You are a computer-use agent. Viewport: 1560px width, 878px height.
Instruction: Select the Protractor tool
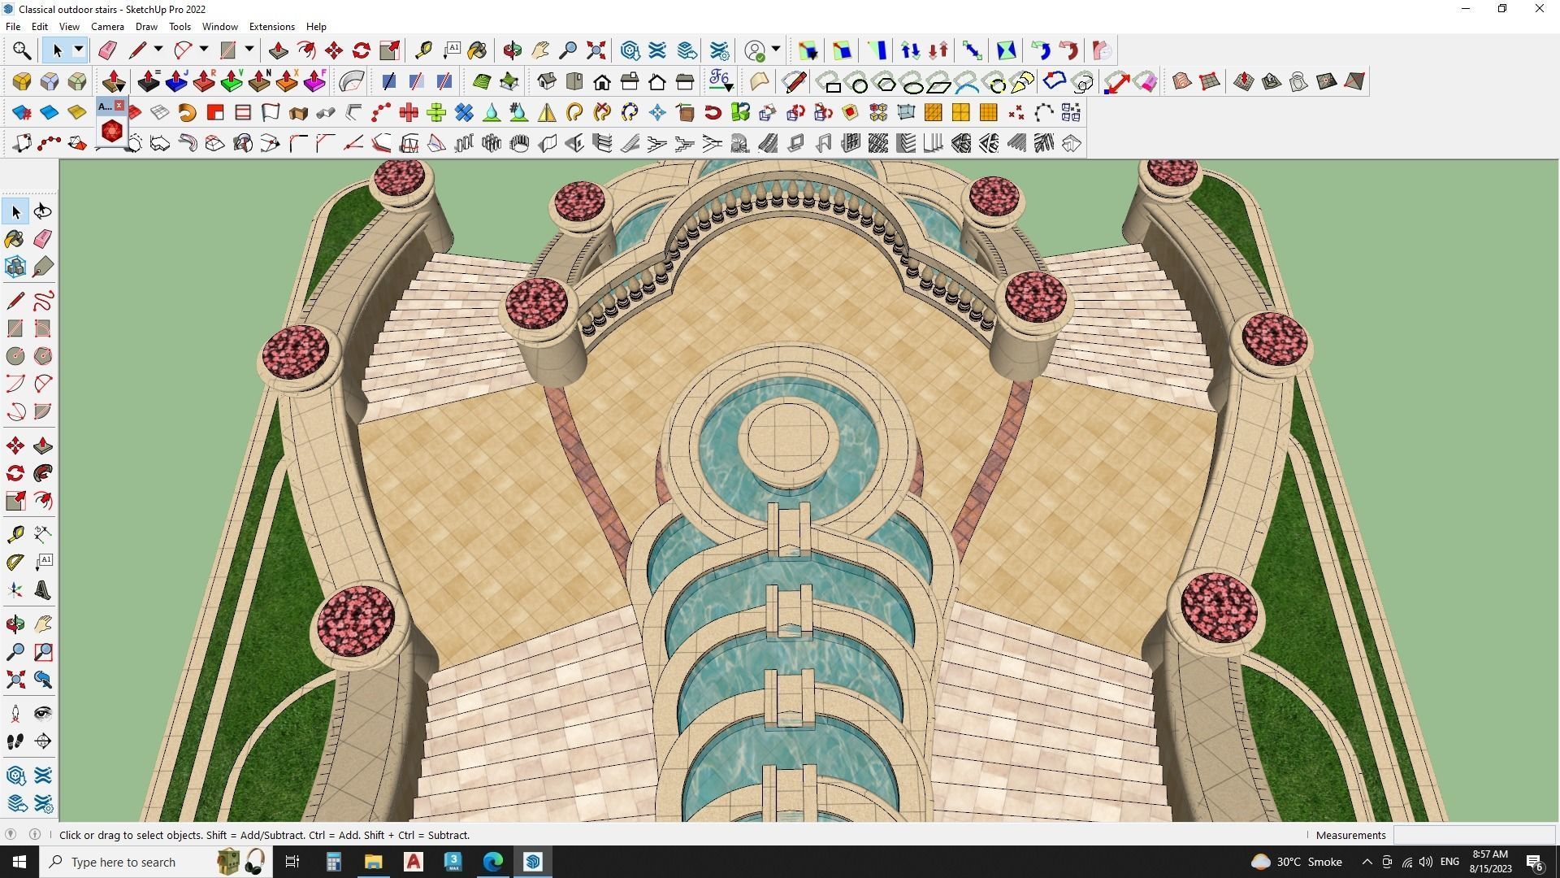pyautogui.click(x=15, y=562)
